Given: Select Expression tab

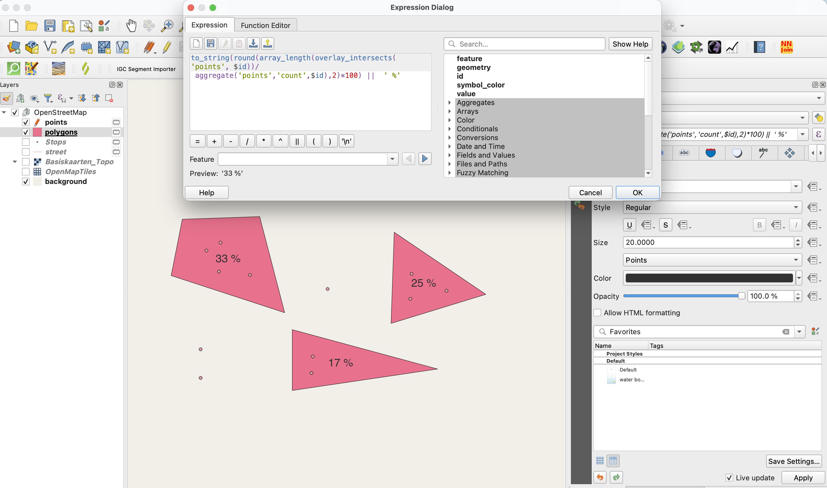Looking at the screenshot, I should coord(209,25).
